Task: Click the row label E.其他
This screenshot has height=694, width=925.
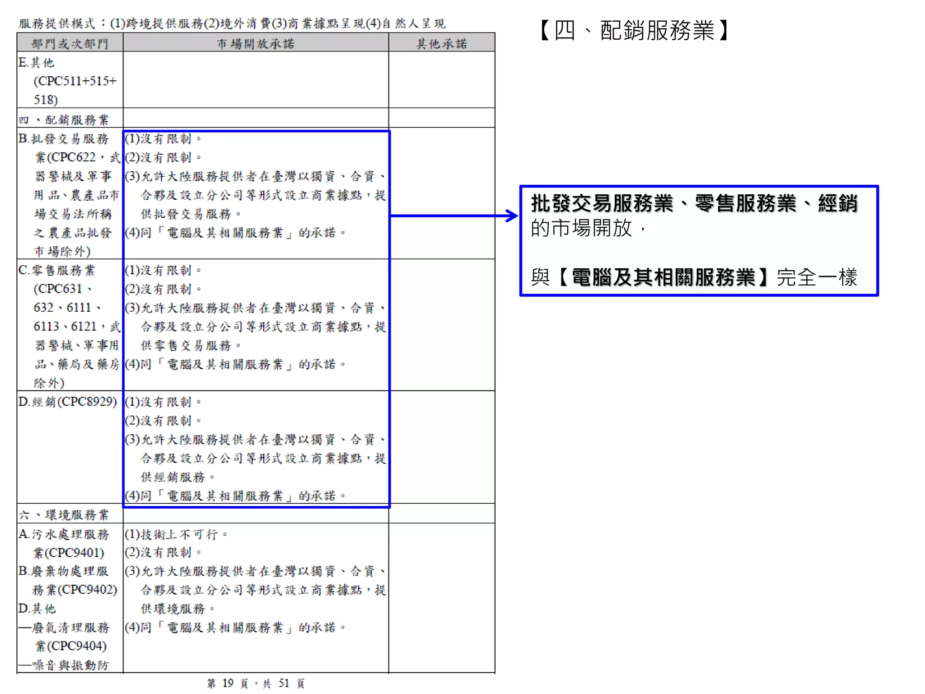Action: coord(36,62)
